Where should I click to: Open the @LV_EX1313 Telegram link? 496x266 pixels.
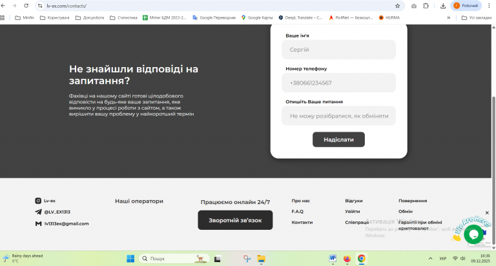point(52,212)
